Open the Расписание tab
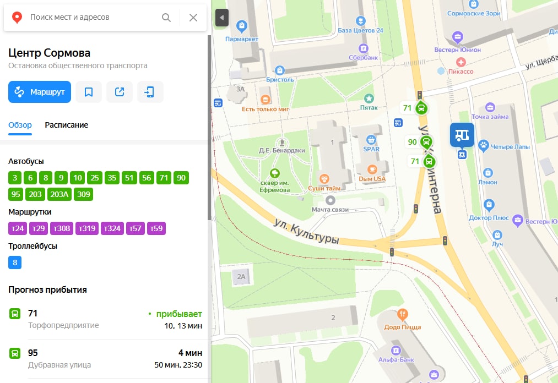558x383 pixels. click(67, 125)
